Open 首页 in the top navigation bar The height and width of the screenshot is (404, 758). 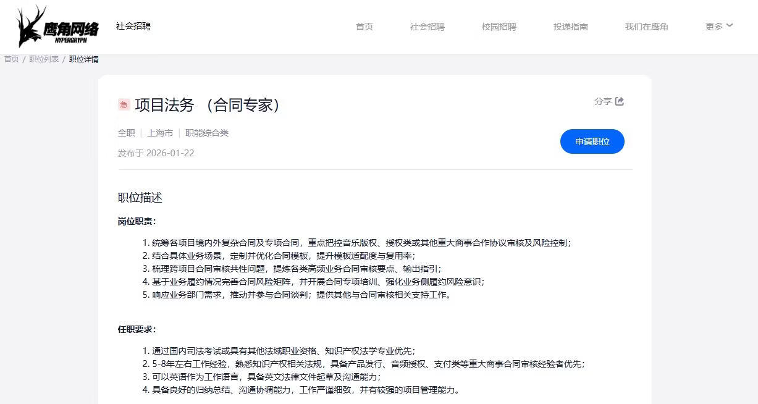click(x=364, y=27)
